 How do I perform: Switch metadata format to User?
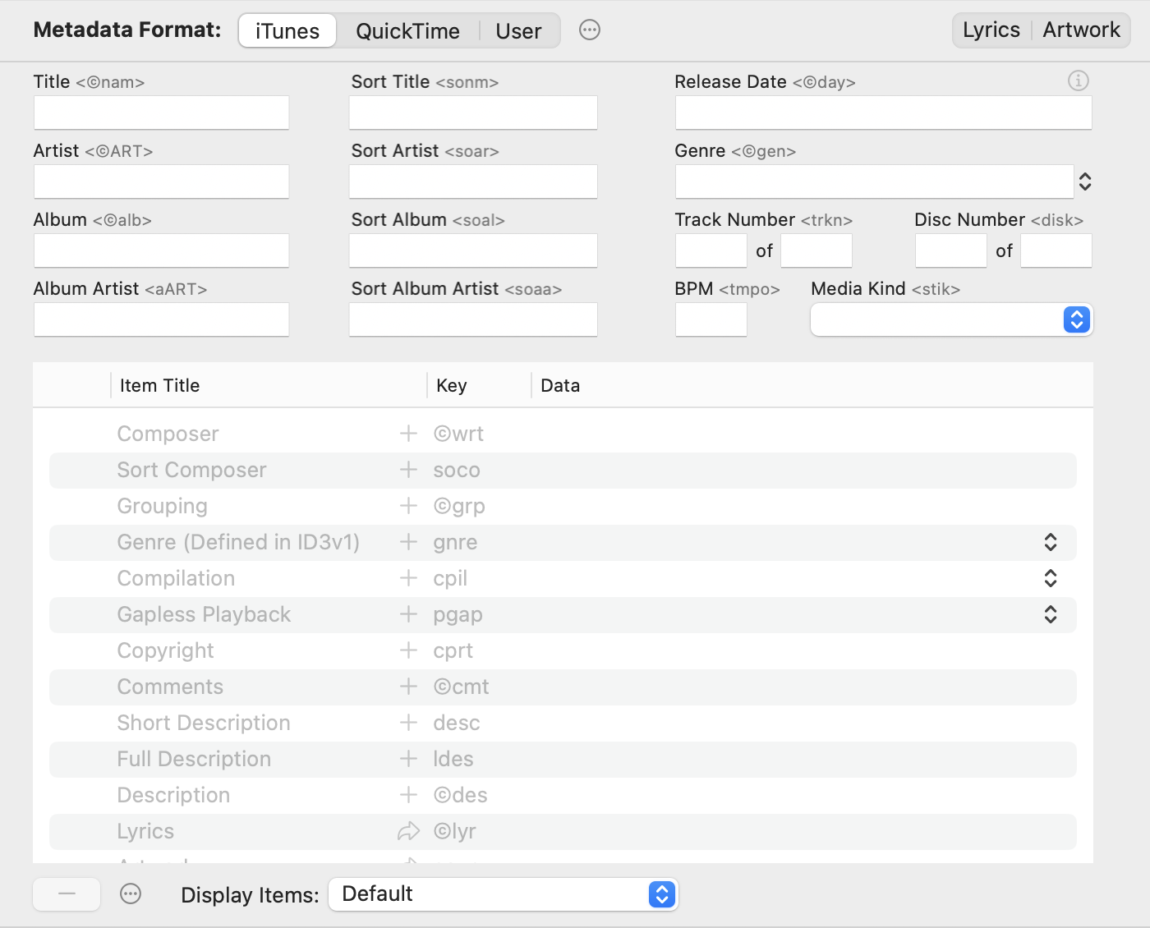518,31
